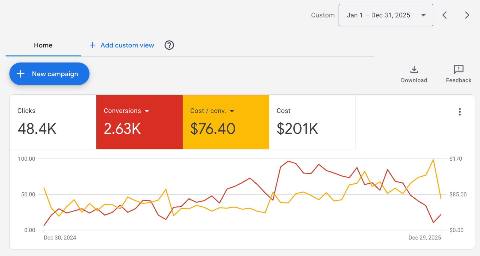Click the Download icon
This screenshot has width=480, height=256.
pos(414,70)
